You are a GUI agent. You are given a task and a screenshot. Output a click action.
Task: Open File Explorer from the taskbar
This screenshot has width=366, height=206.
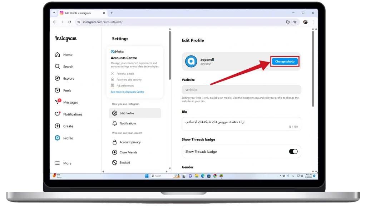197,176
